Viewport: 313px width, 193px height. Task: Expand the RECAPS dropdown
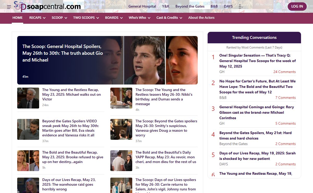click(37, 18)
